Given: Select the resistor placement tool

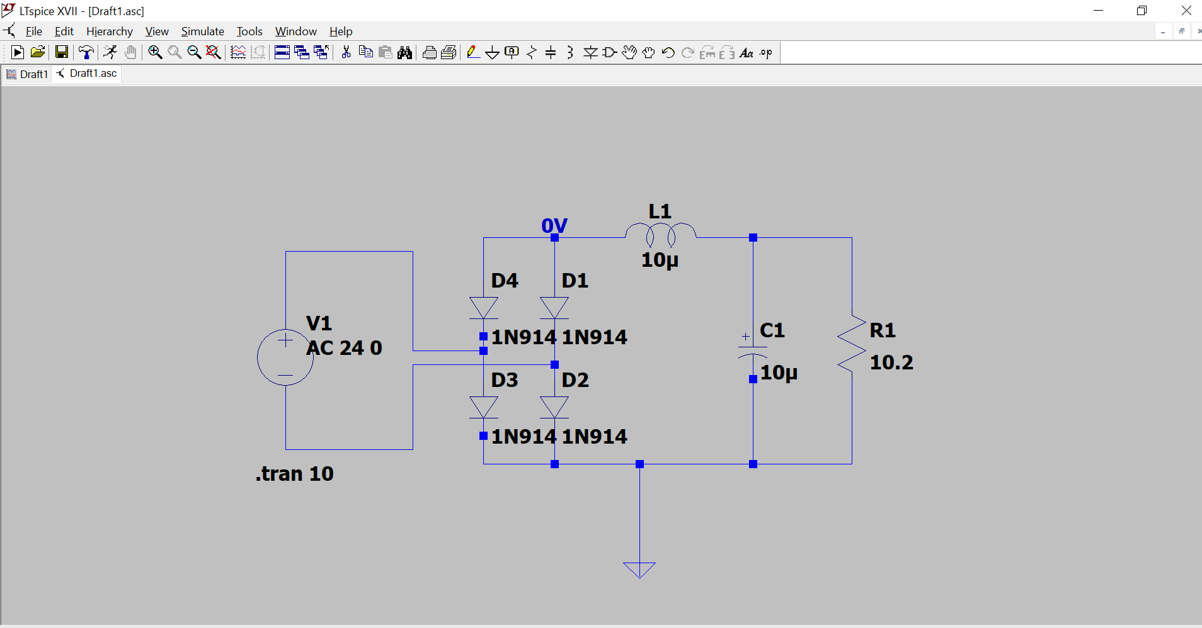Looking at the screenshot, I should 532,52.
